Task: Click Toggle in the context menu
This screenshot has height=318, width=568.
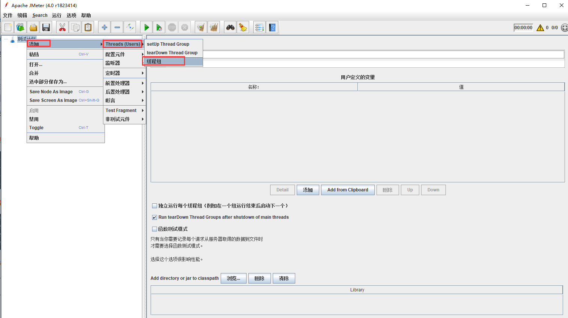Action: pyautogui.click(x=66, y=128)
